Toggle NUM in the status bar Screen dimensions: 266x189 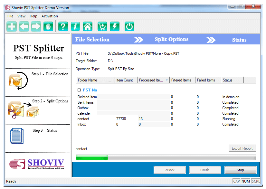246,181
